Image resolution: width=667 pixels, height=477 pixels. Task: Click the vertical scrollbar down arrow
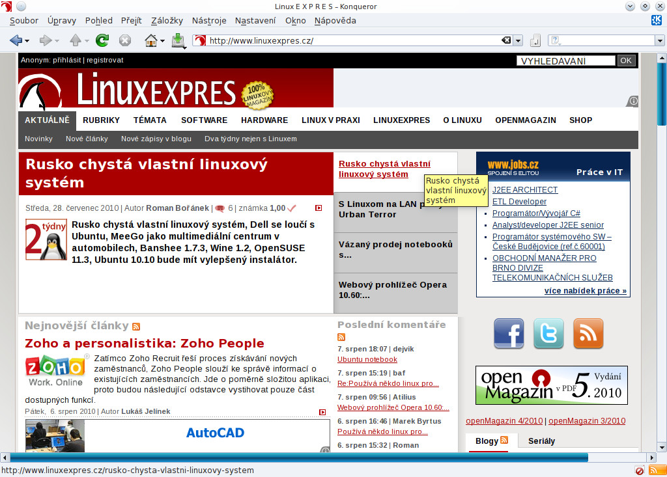[x=662, y=447]
